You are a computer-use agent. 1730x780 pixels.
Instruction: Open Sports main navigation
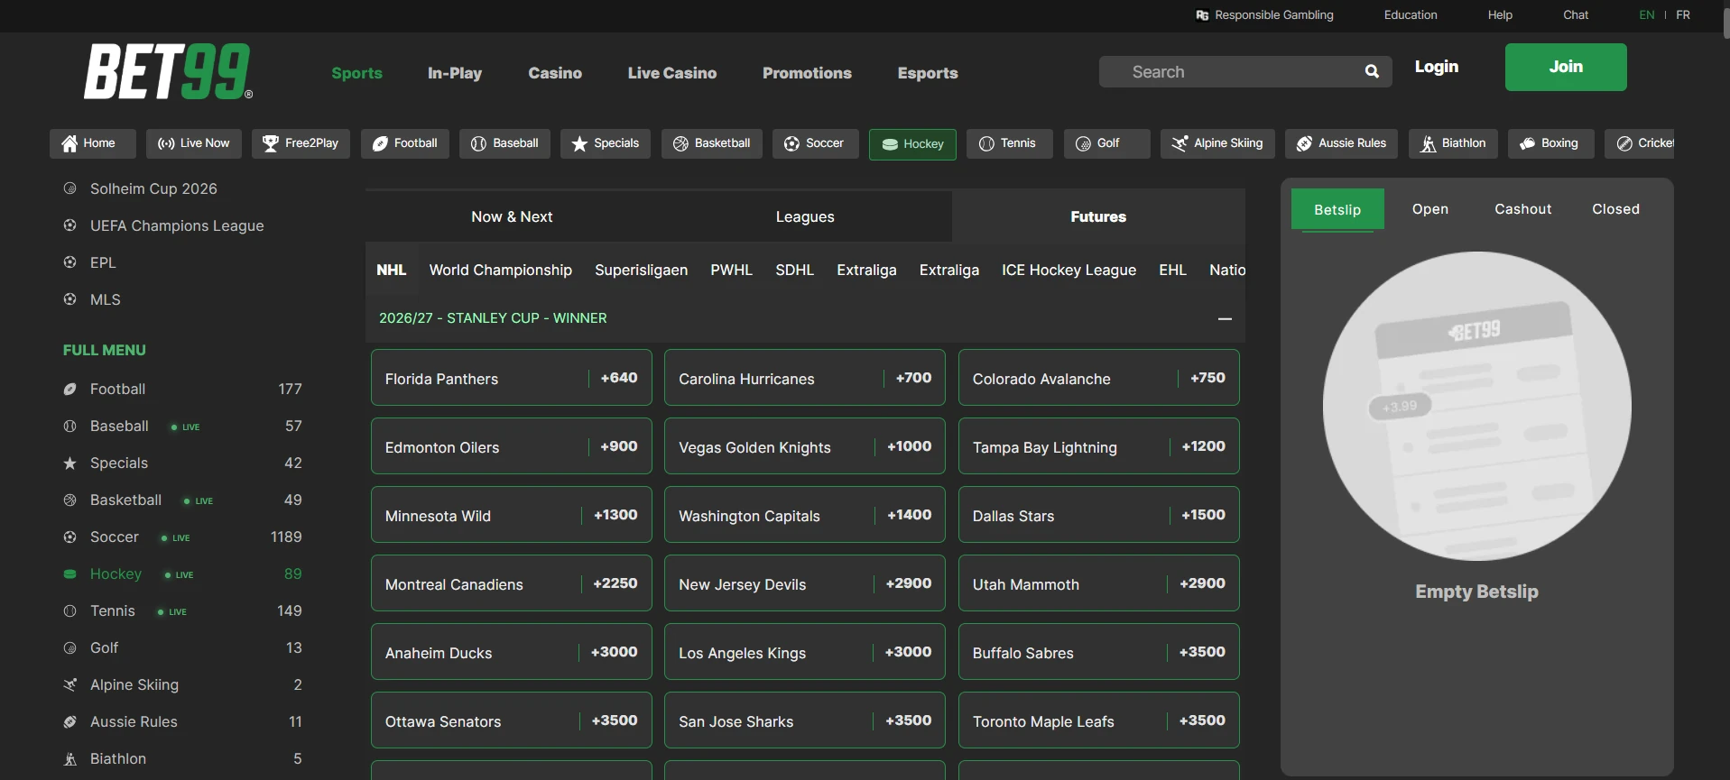tap(356, 73)
